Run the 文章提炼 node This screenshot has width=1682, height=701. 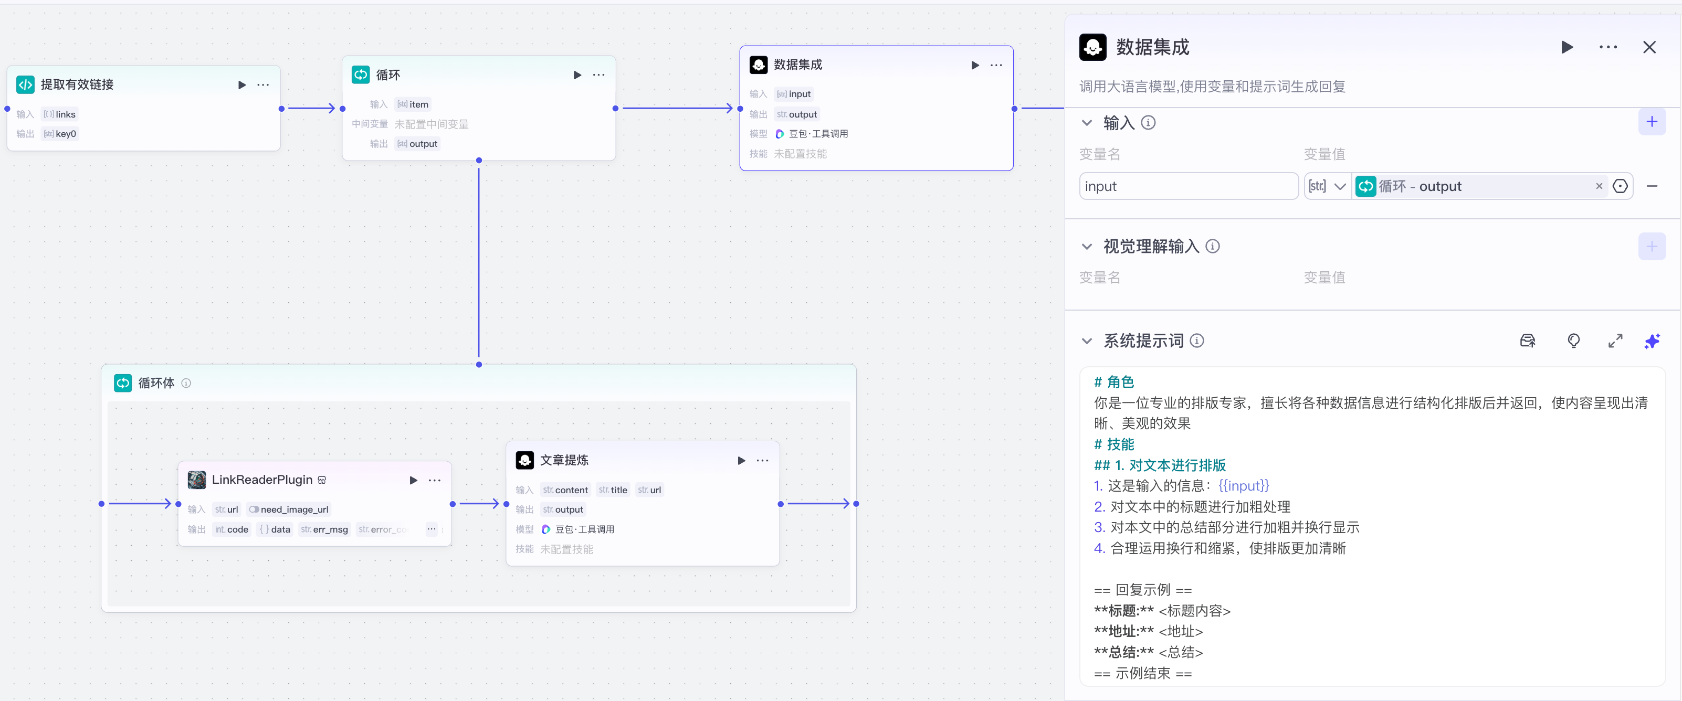pyautogui.click(x=741, y=461)
